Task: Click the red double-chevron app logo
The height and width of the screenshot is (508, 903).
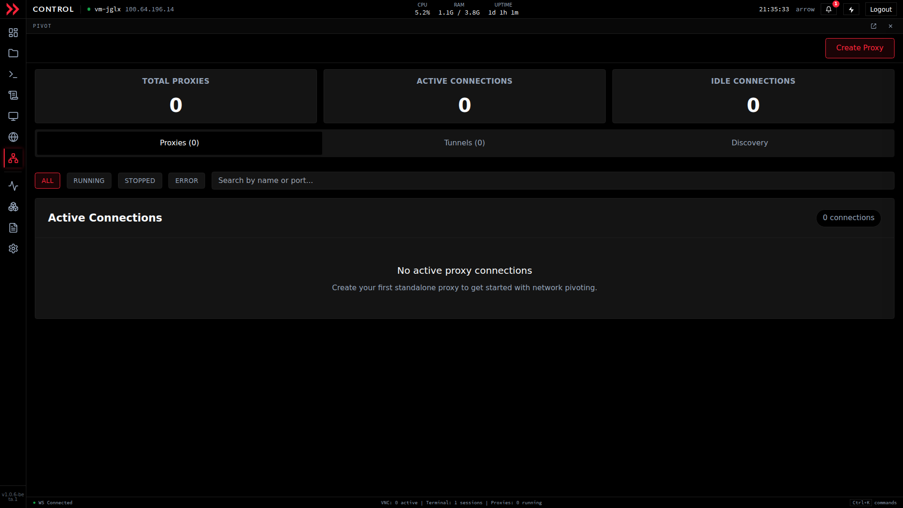Action: click(13, 9)
